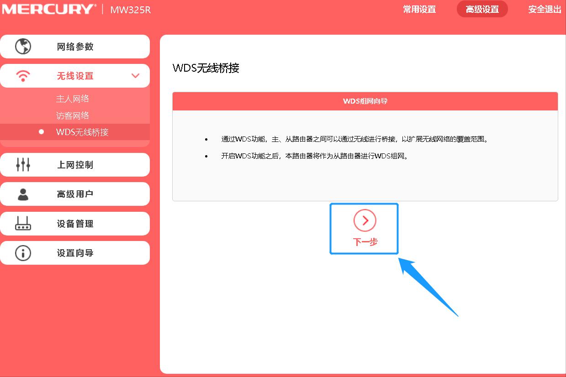The image size is (566, 377).
Task: Click 安全退出 to log out
Action: click(x=544, y=9)
